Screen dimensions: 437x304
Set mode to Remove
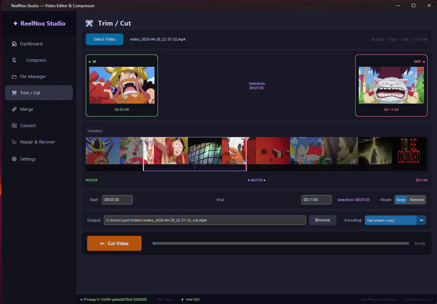coord(417,200)
